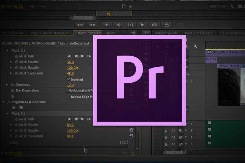Open the 1/2 playback resolution dropdown
Screen dimensions: 245x163
[x=217, y=7]
